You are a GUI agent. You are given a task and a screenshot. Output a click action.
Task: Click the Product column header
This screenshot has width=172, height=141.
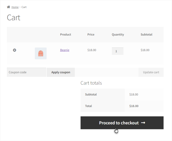click(x=66, y=34)
